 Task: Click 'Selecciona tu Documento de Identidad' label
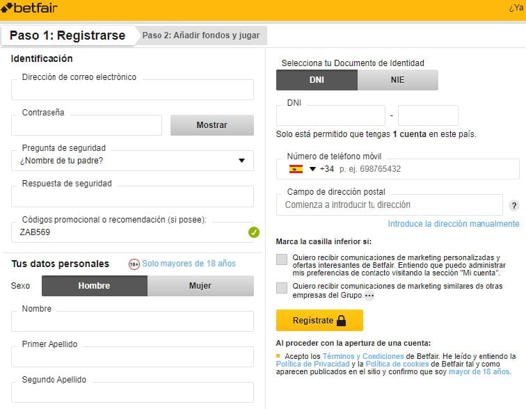353,63
